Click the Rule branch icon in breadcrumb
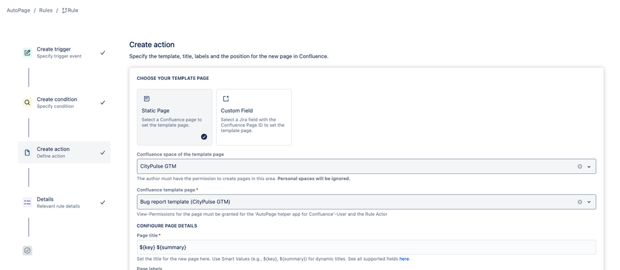Screen dimensions: 620x270 pyautogui.click(x=65, y=11)
